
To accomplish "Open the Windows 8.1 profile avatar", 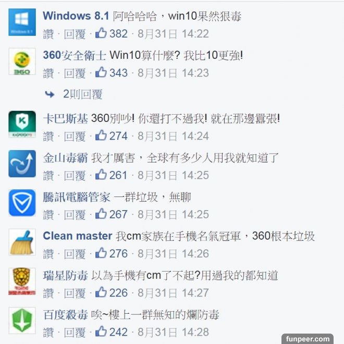I will (x=22, y=22).
